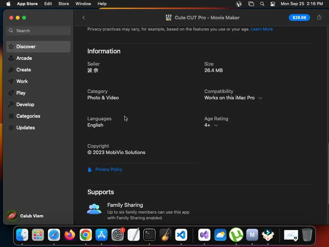Open the Store menu

(64, 4)
